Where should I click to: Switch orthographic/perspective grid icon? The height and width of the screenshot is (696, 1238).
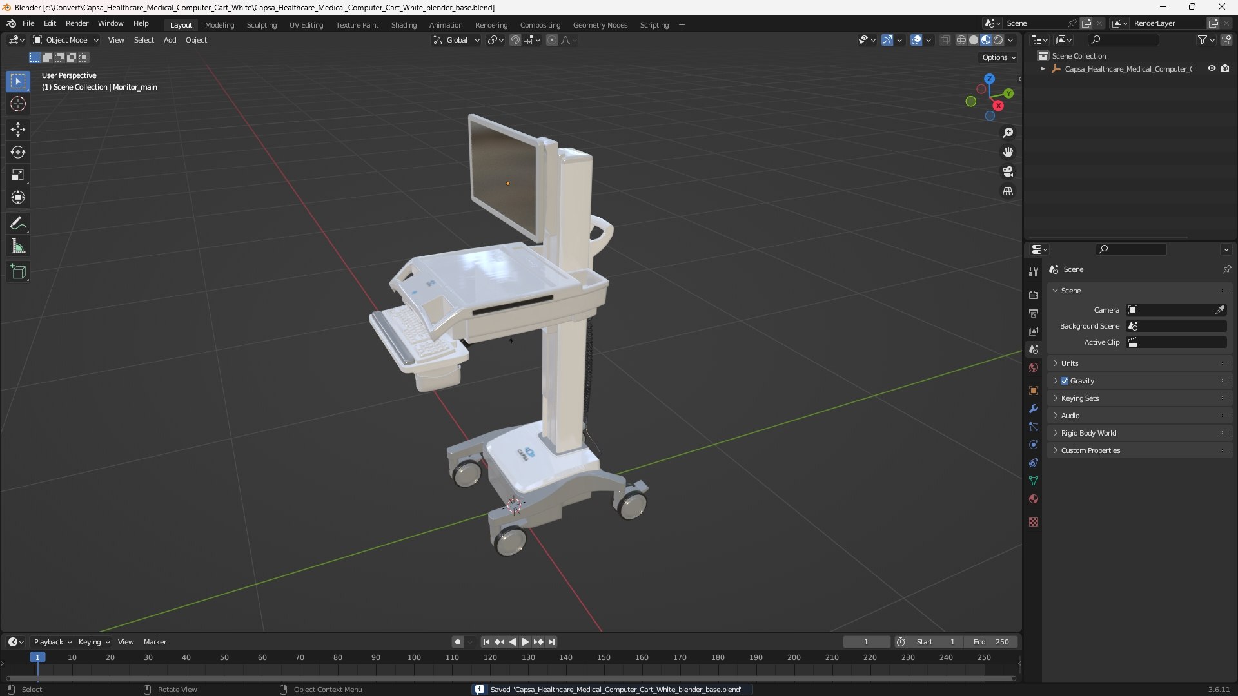[x=1008, y=191]
